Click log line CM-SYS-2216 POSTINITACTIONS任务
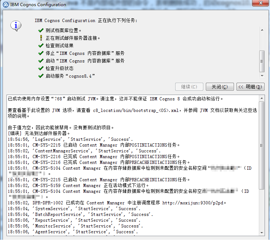Screen dimensions: 270x243 tap(94, 157)
